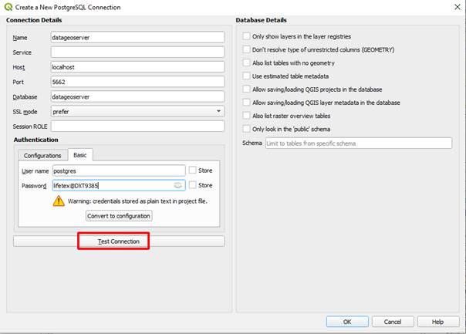
Task: Click the QGIS logo in title bar
Action: coord(8,6)
